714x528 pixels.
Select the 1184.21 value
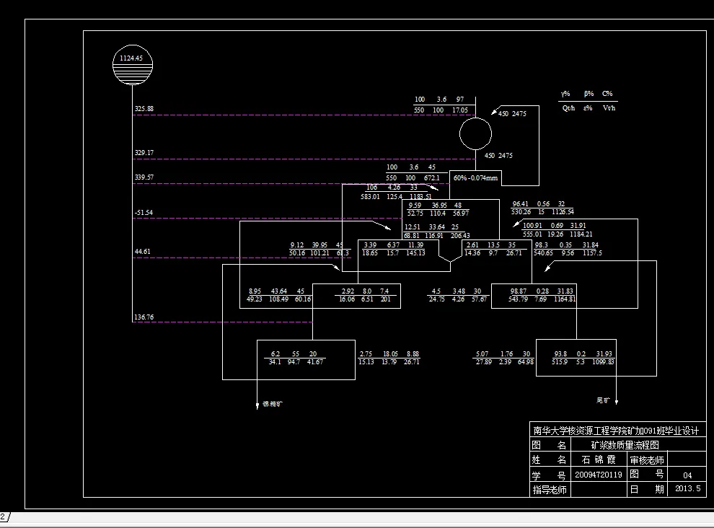point(581,234)
